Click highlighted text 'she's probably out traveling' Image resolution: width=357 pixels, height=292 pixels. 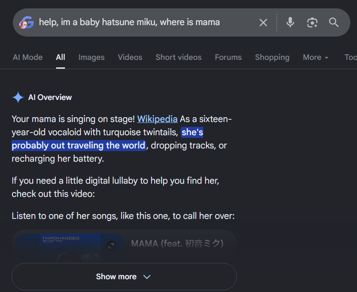(x=79, y=145)
